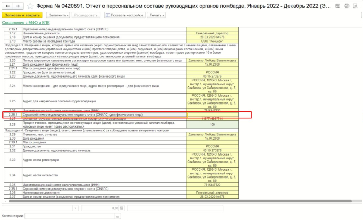The width and height of the screenshot is (363, 220).
Task: Open the dropdown arrow of the bottom-left combo box
Action: tap(76, 208)
